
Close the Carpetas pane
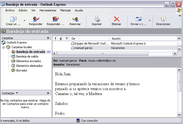(48, 38)
